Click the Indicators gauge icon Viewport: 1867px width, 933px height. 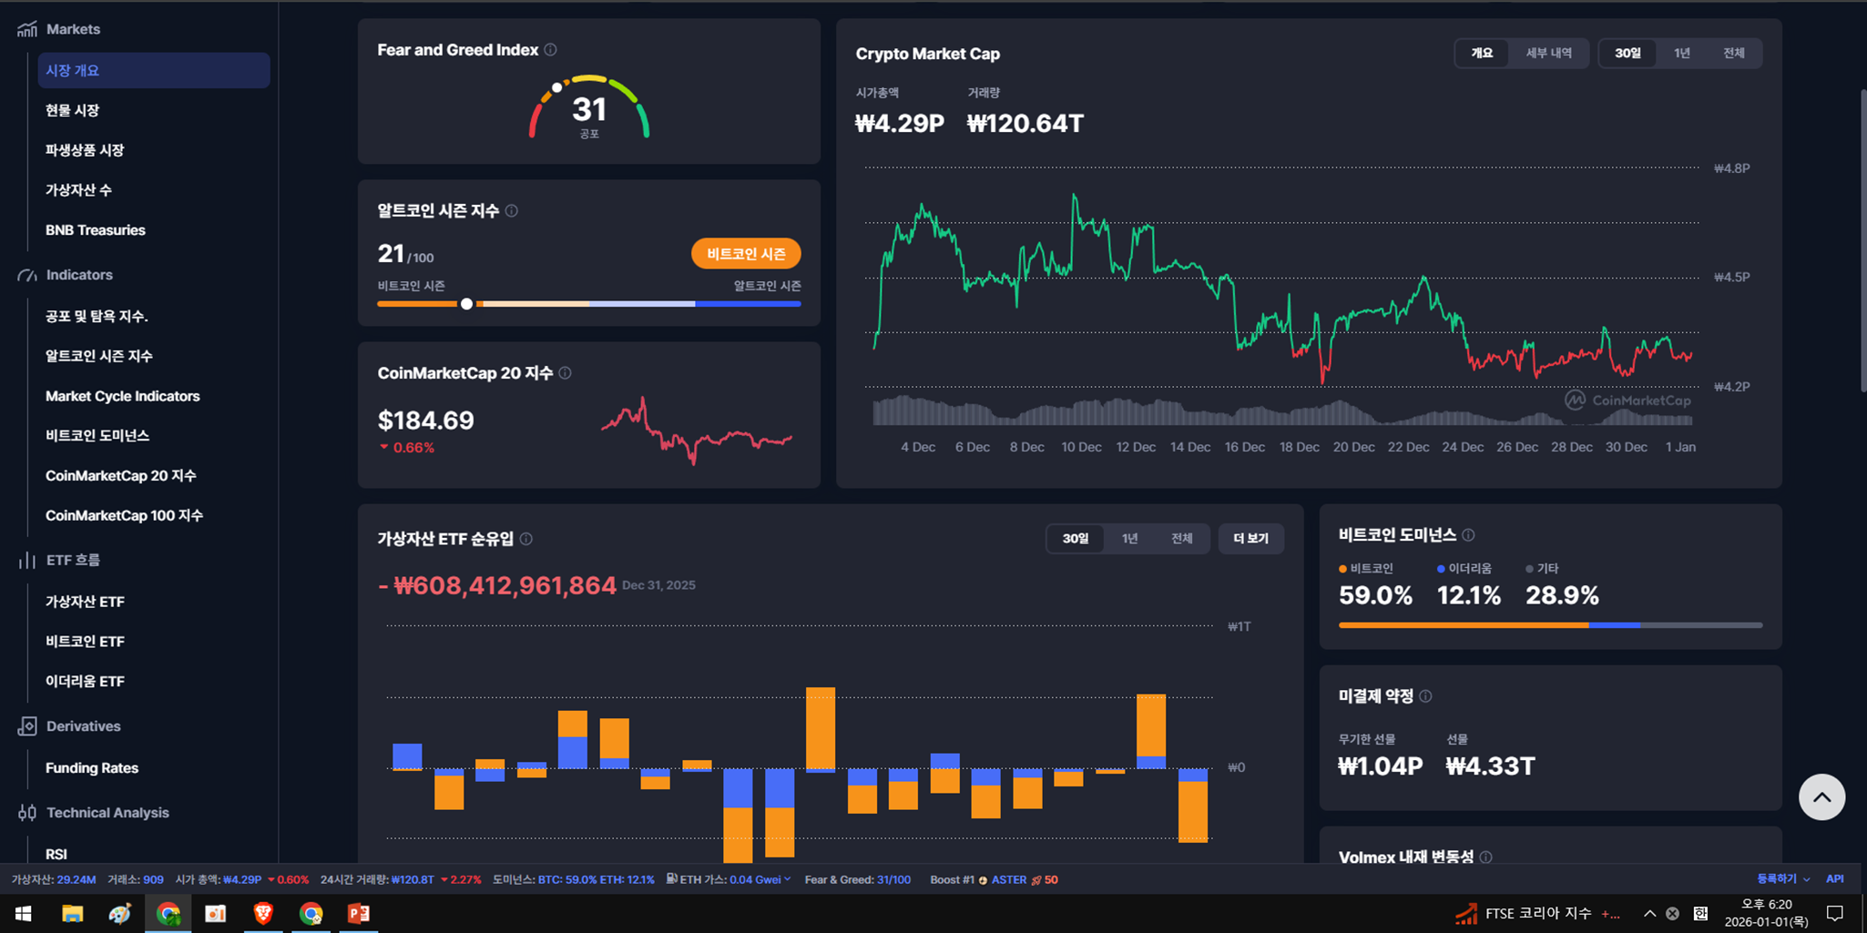point(27,275)
